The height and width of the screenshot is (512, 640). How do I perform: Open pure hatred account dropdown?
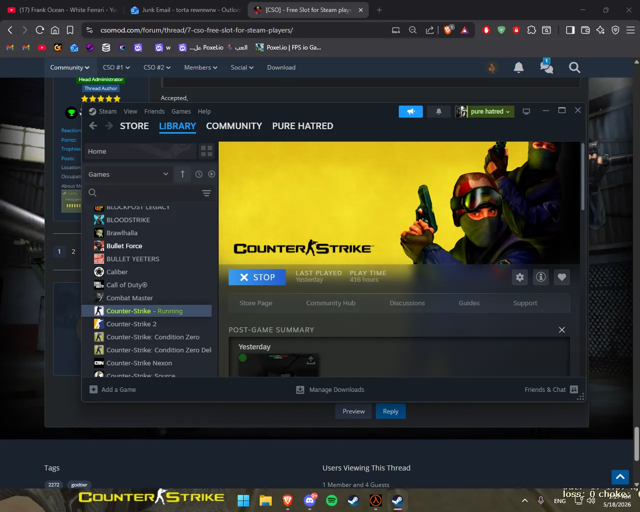[x=485, y=112]
